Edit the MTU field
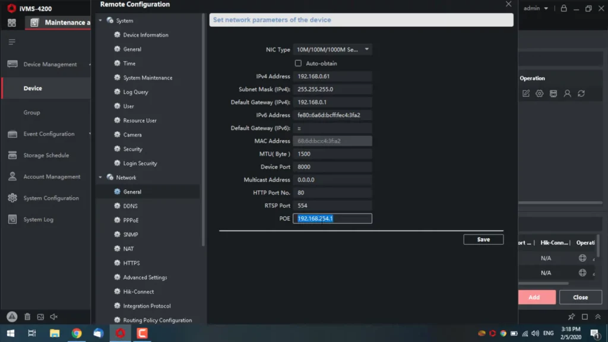608x342 pixels. [332, 154]
